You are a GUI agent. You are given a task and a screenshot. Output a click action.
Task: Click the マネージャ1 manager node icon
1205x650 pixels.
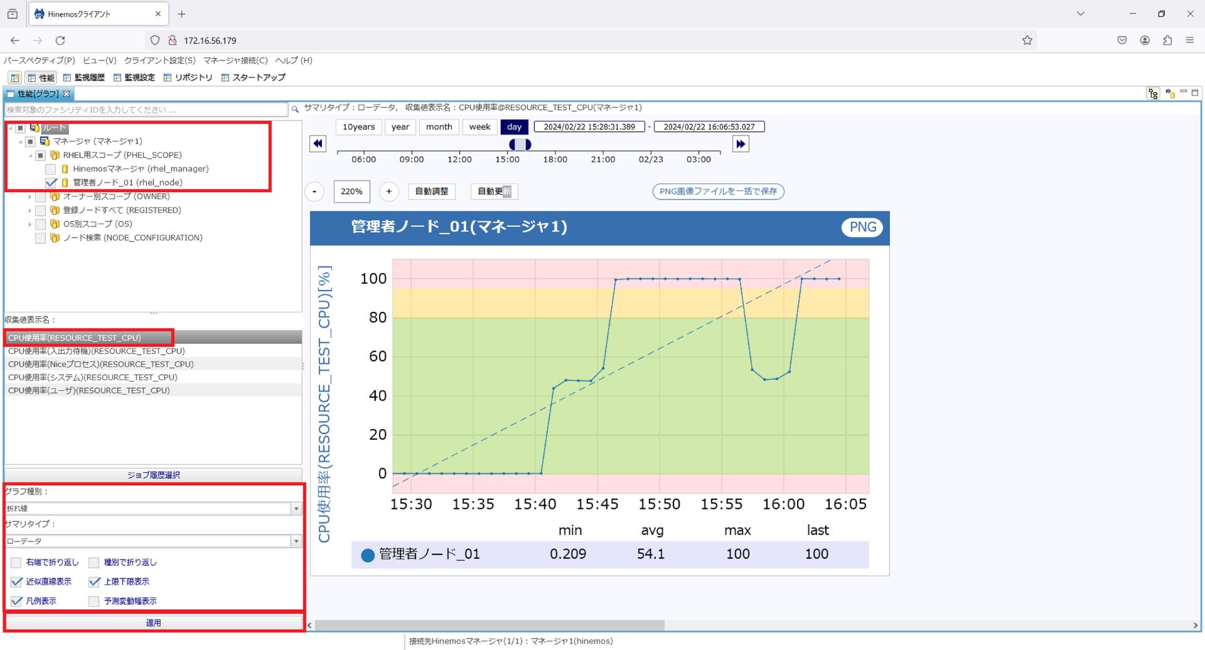point(45,141)
